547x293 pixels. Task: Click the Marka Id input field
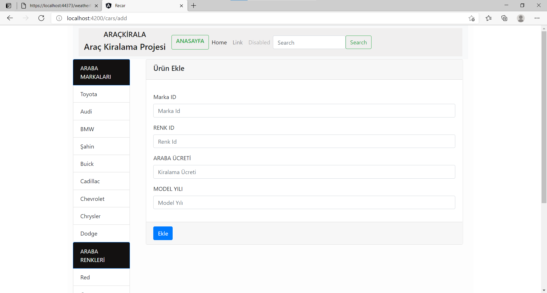pos(304,111)
